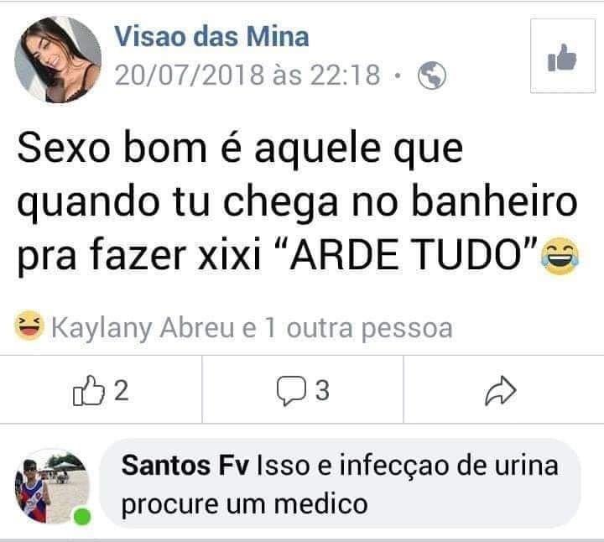This screenshot has height=542, width=604.
Task: Click the like count number 2
Action: tap(121, 390)
